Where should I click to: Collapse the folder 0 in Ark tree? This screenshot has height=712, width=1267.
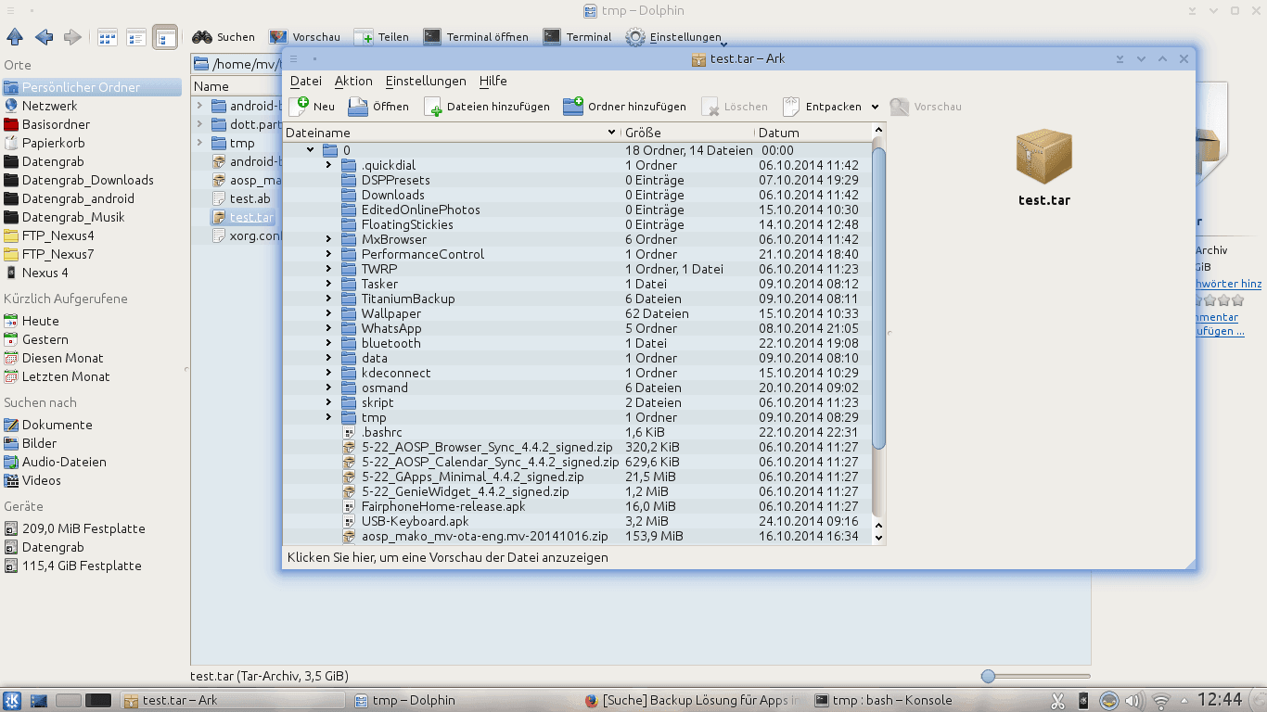point(310,150)
